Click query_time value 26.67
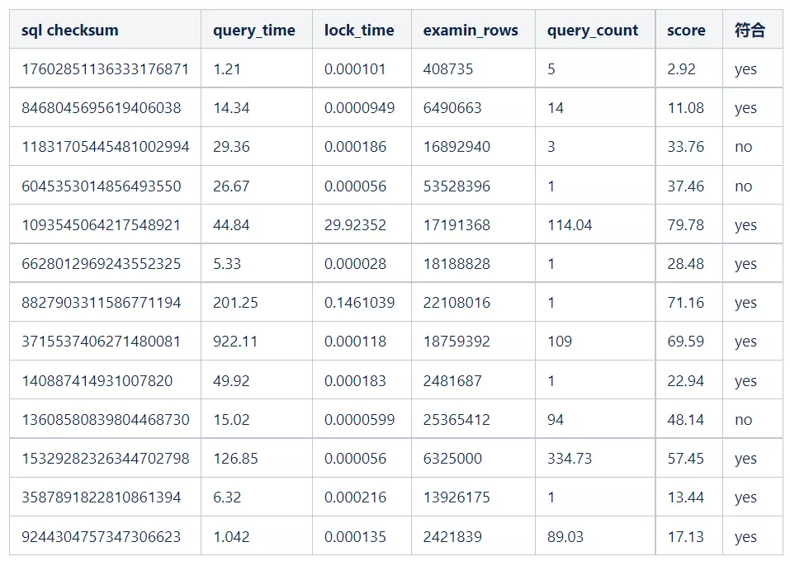Screen dimensions: 790x561 point(231,186)
